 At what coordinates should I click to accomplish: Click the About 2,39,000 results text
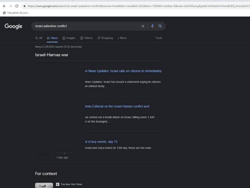click(58, 47)
